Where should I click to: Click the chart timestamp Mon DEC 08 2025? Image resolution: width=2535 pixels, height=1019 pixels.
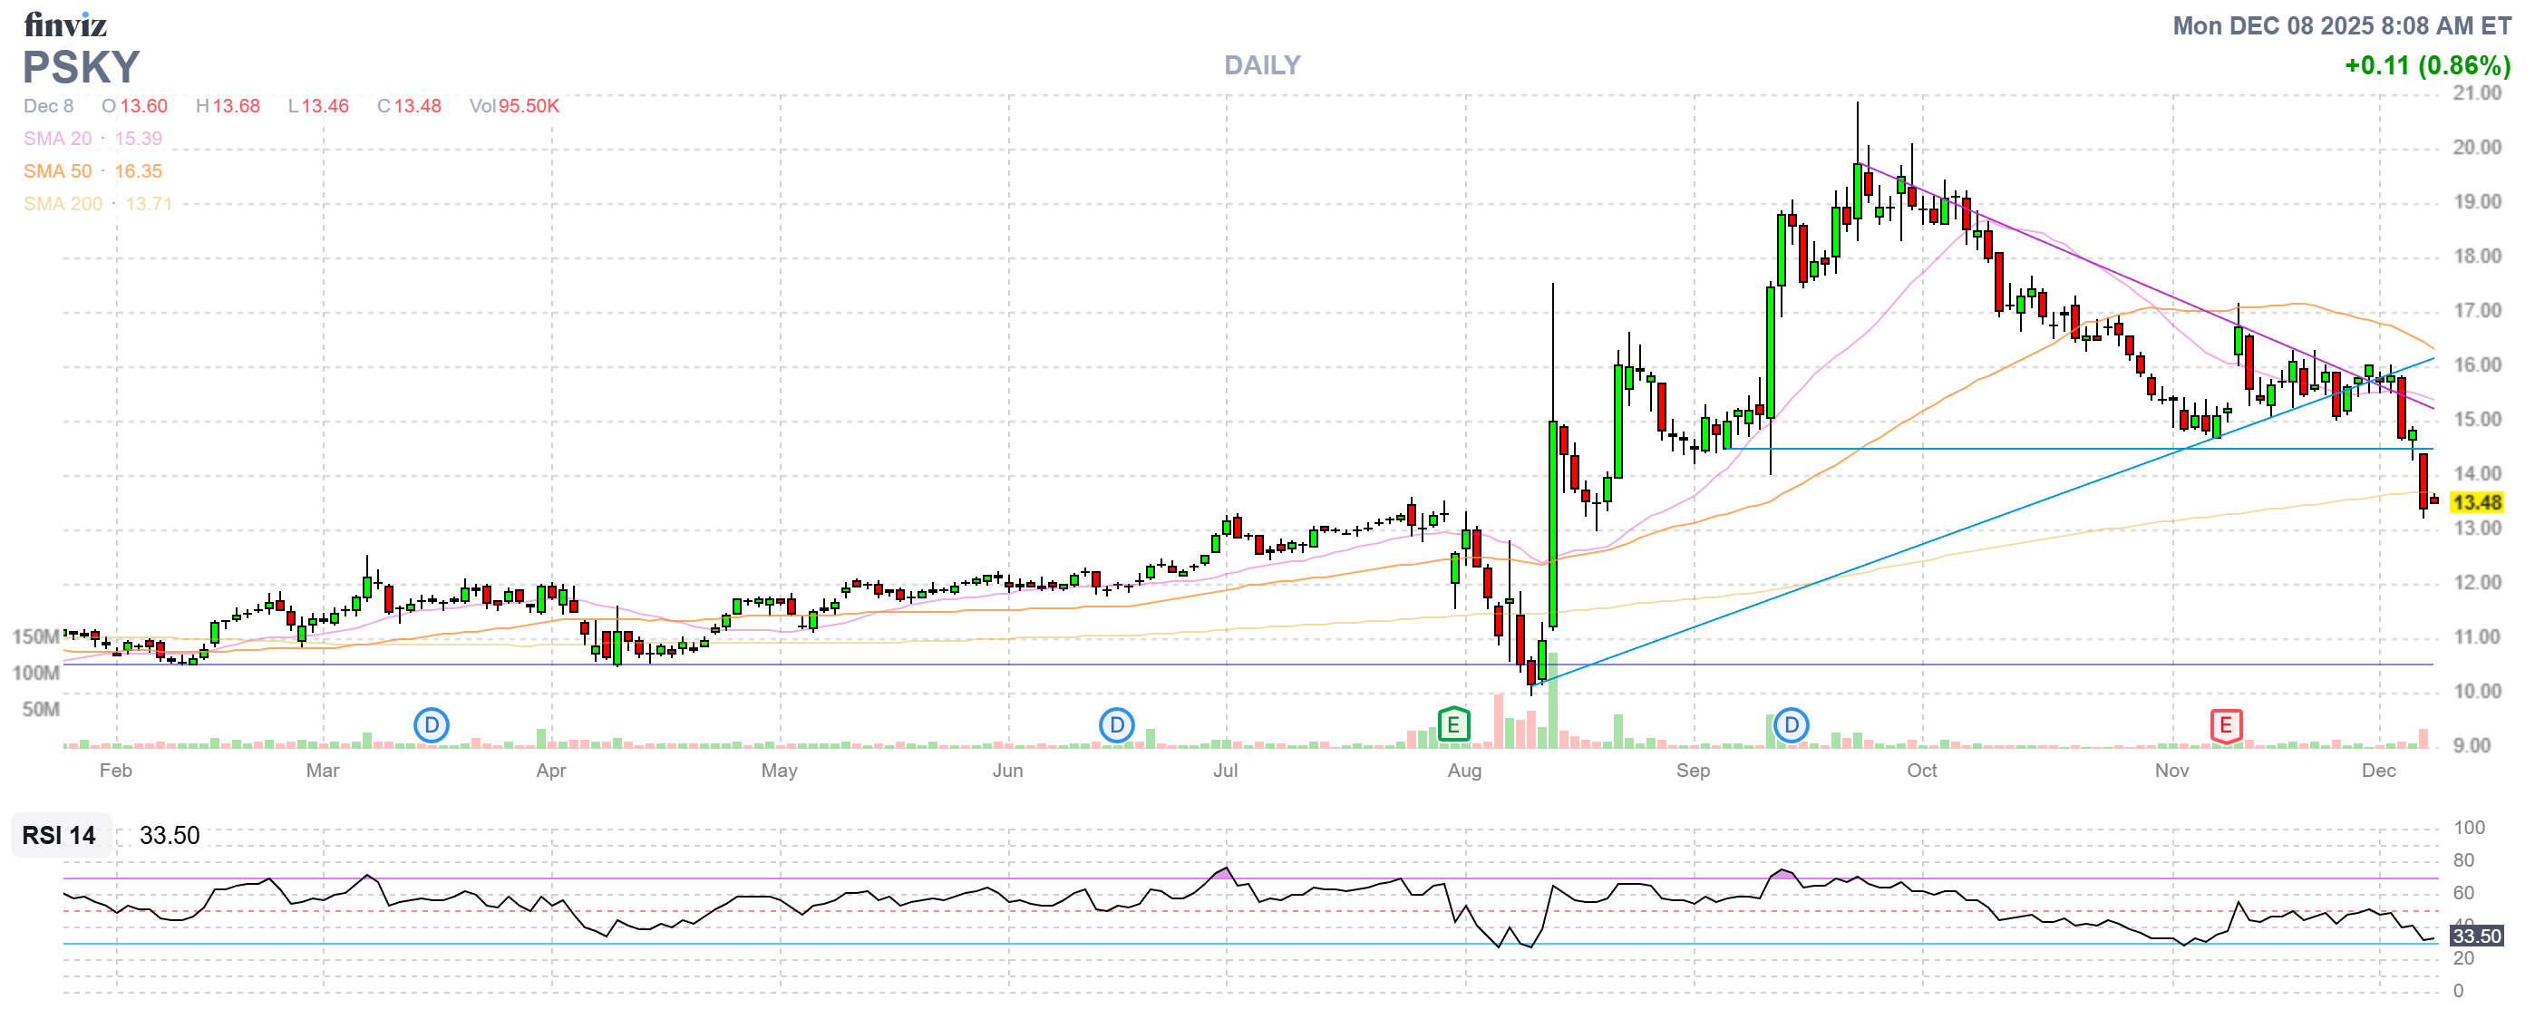tap(2341, 25)
